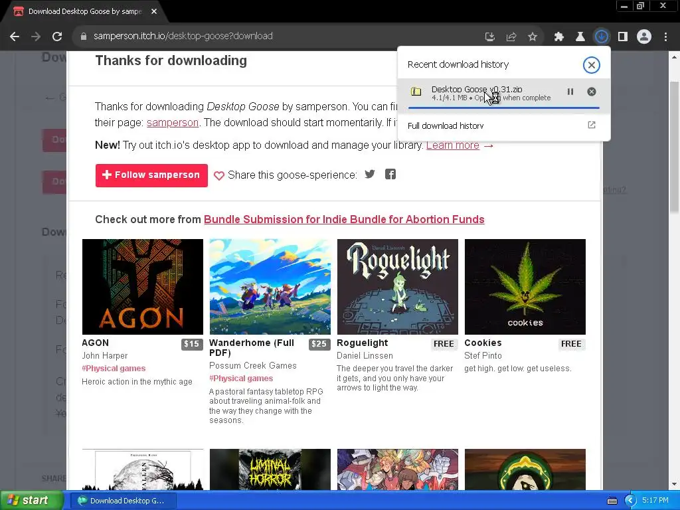Open #Physical games tag under Wanderhome
This screenshot has width=680, height=510.
(x=241, y=379)
